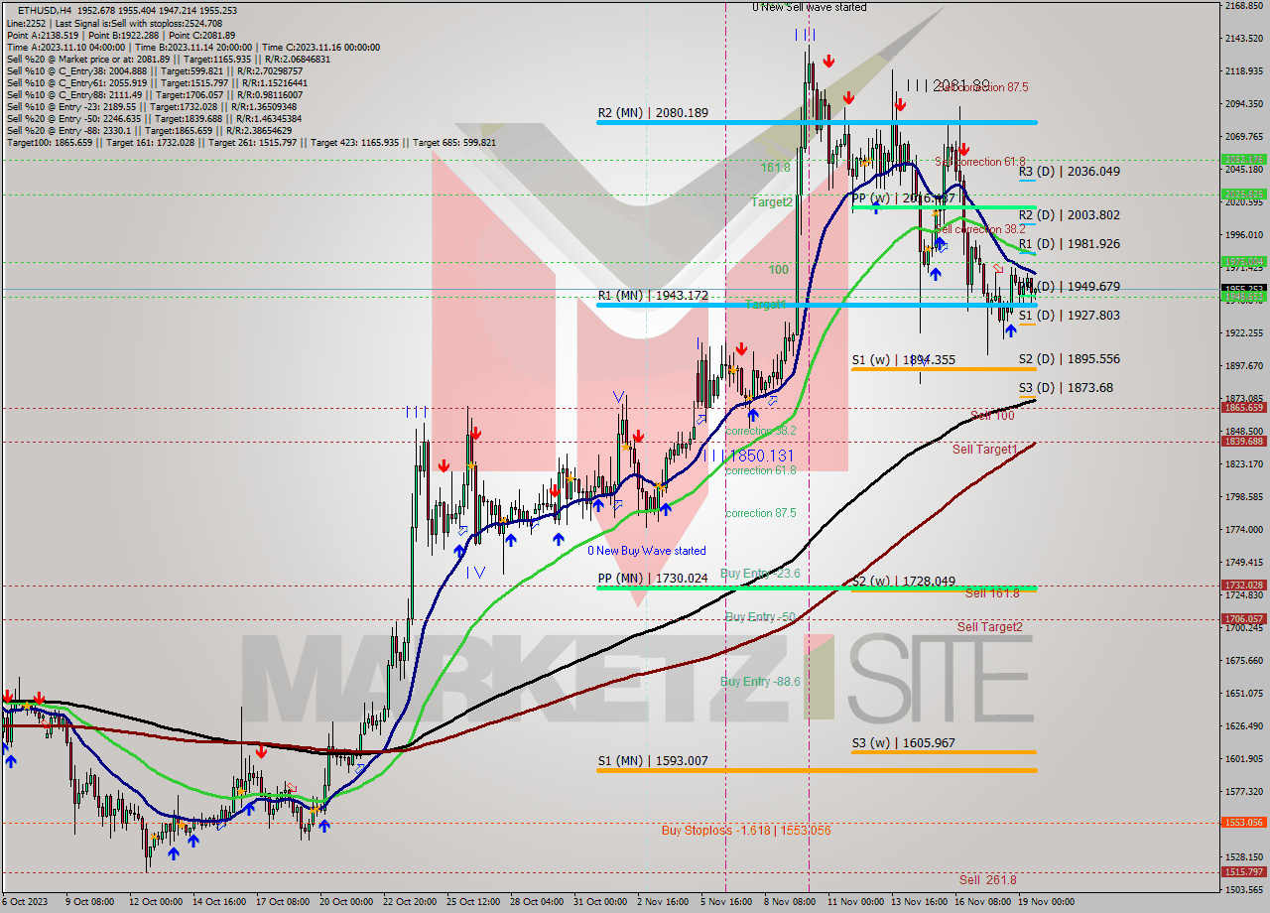The width and height of the screenshot is (1270, 913).
Task: Click the current price 1955.253 tag
Action: (1242, 289)
